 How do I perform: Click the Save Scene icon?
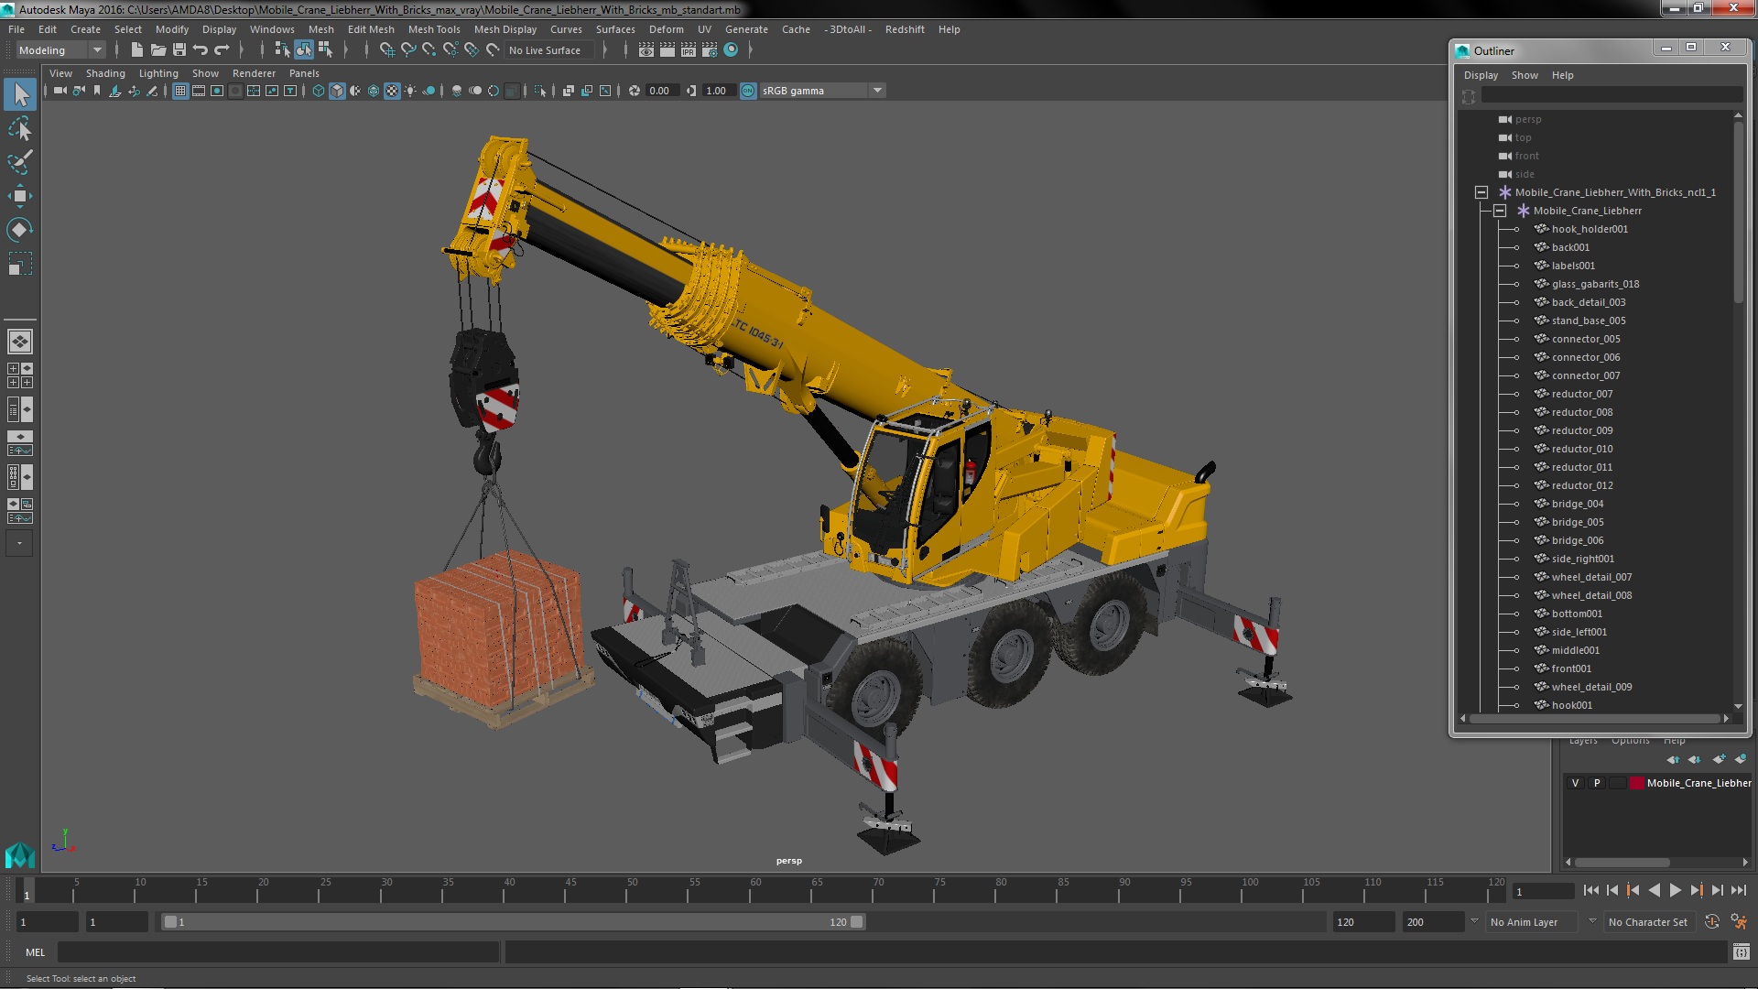click(179, 50)
